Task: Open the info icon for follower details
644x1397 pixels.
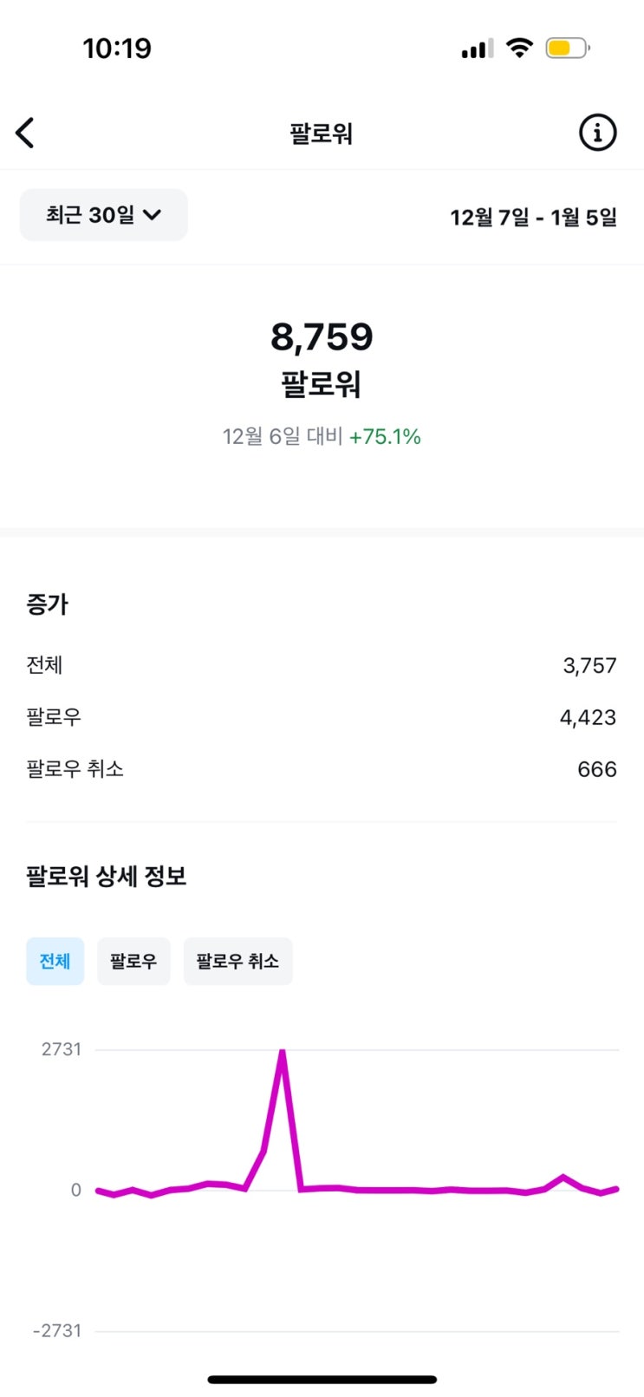Action: click(x=597, y=134)
